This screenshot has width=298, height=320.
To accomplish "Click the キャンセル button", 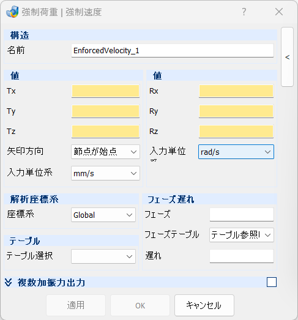I will [x=204, y=305].
